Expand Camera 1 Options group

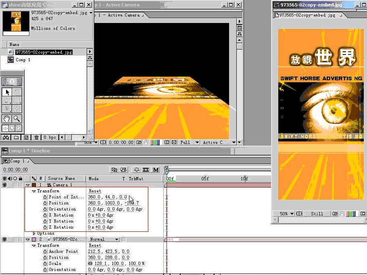click(34, 233)
